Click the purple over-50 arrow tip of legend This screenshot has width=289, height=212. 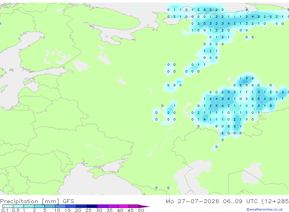(144, 206)
